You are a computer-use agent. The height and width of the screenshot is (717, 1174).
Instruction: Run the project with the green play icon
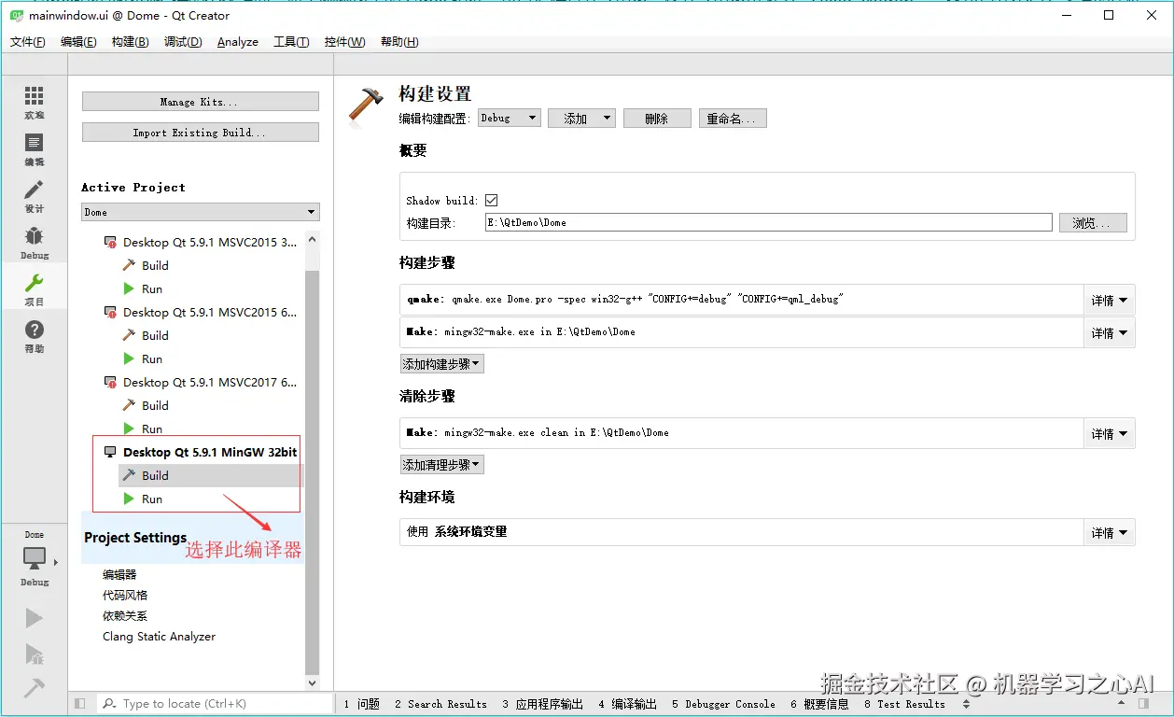coord(34,617)
